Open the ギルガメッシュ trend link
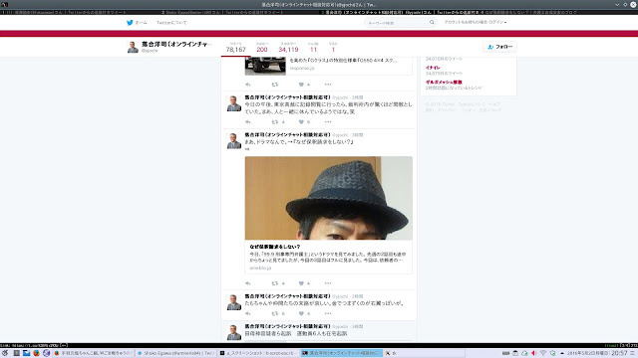Viewport: 638px width, 358px height. point(444,82)
